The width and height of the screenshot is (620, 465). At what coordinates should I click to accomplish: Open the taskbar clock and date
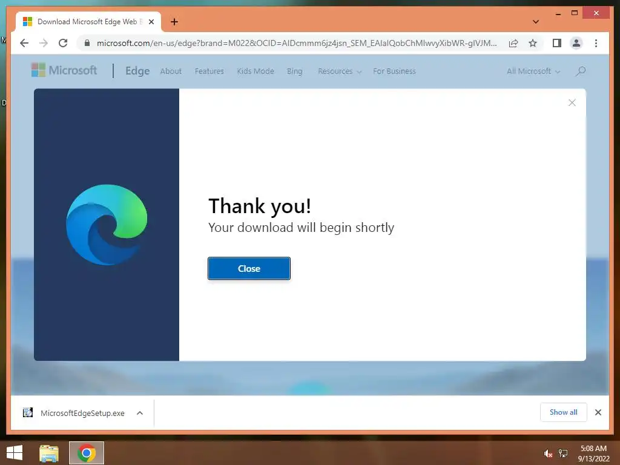pyautogui.click(x=593, y=453)
